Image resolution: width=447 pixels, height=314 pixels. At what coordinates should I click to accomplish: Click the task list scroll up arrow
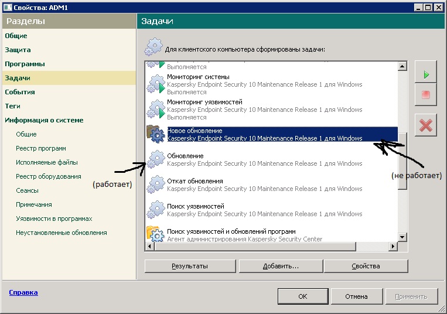point(402,66)
